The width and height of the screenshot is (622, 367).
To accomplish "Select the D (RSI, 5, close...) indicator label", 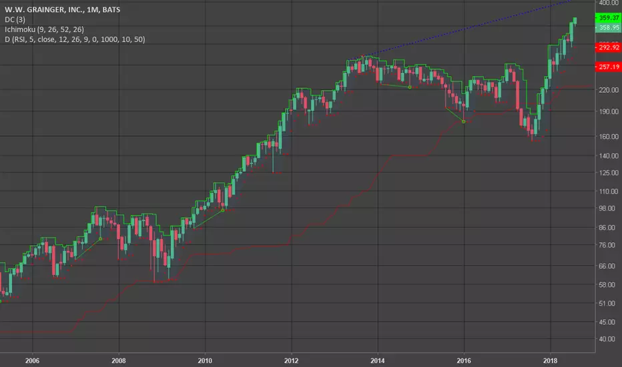I will pyautogui.click(x=75, y=39).
